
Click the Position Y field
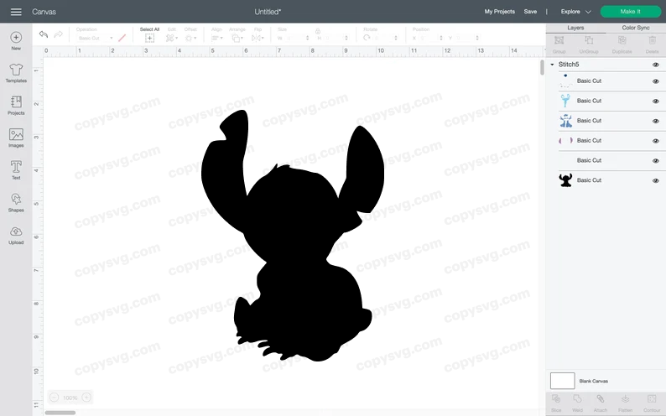(x=467, y=39)
